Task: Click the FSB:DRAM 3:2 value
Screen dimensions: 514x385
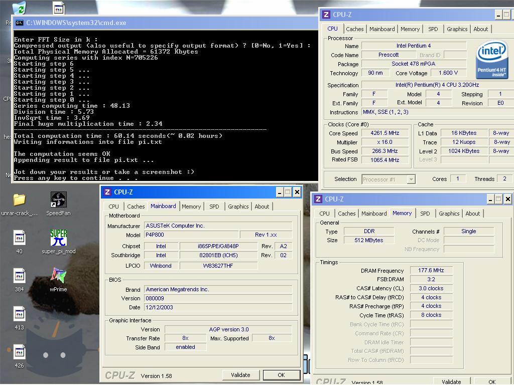Action: [x=431, y=279]
